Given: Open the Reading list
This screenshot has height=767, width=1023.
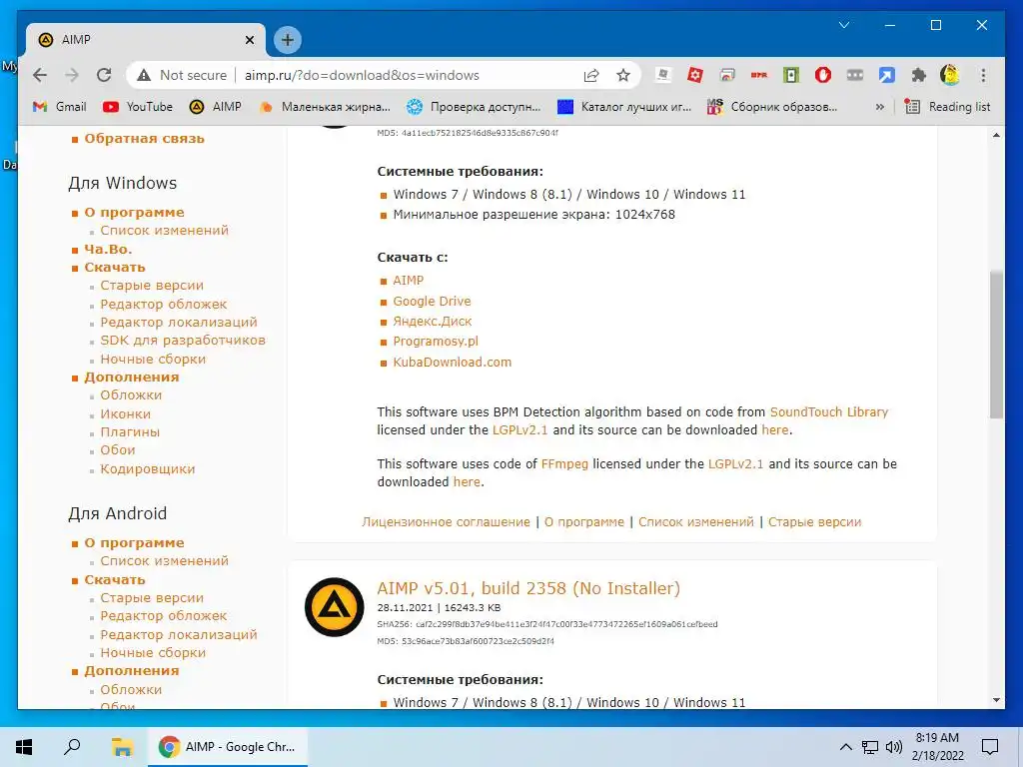Looking at the screenshot, I should (949, 106).
